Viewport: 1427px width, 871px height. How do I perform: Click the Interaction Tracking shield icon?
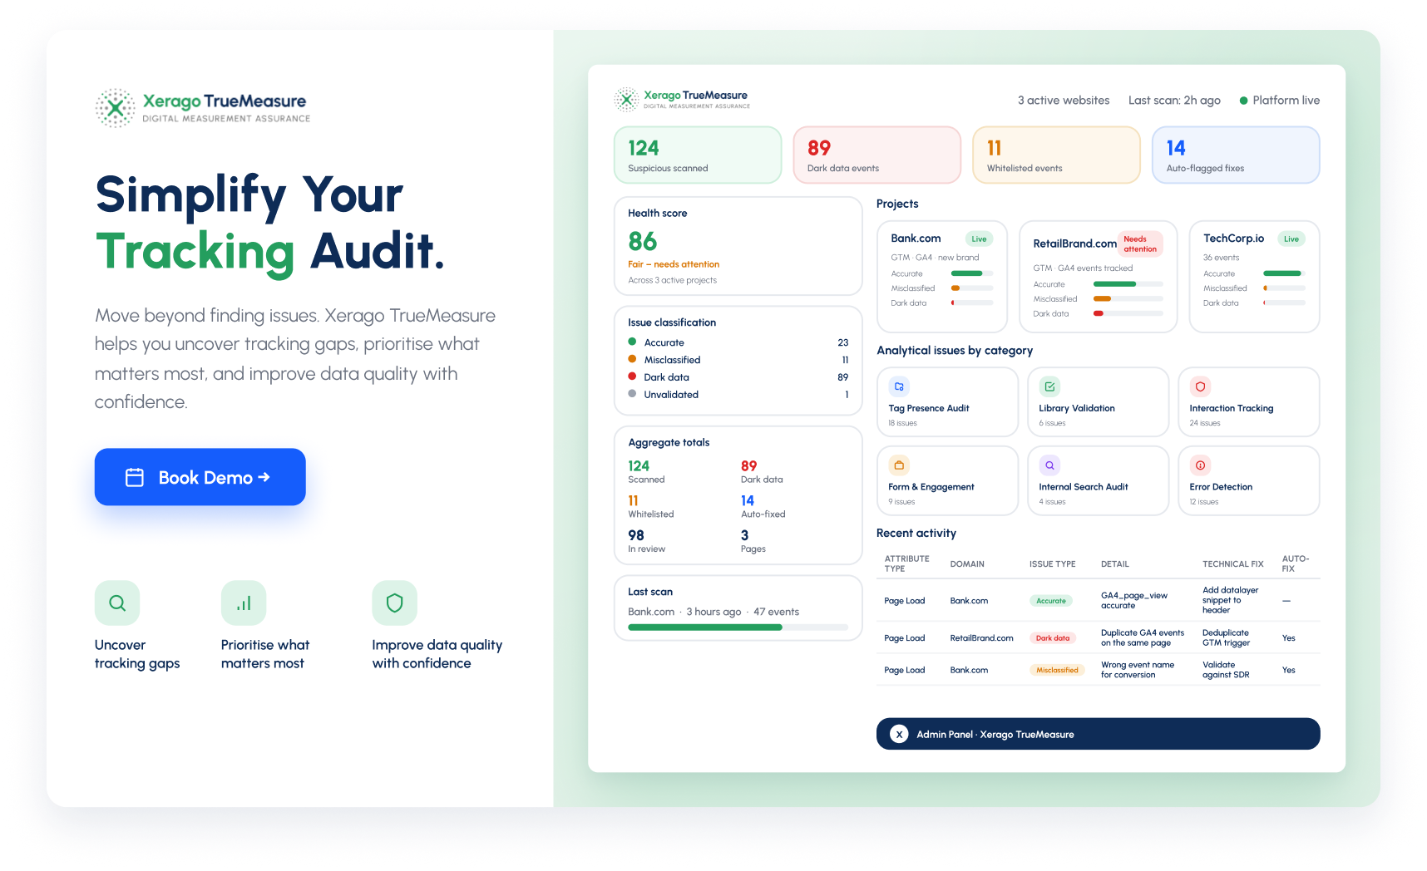point(1200,386)
